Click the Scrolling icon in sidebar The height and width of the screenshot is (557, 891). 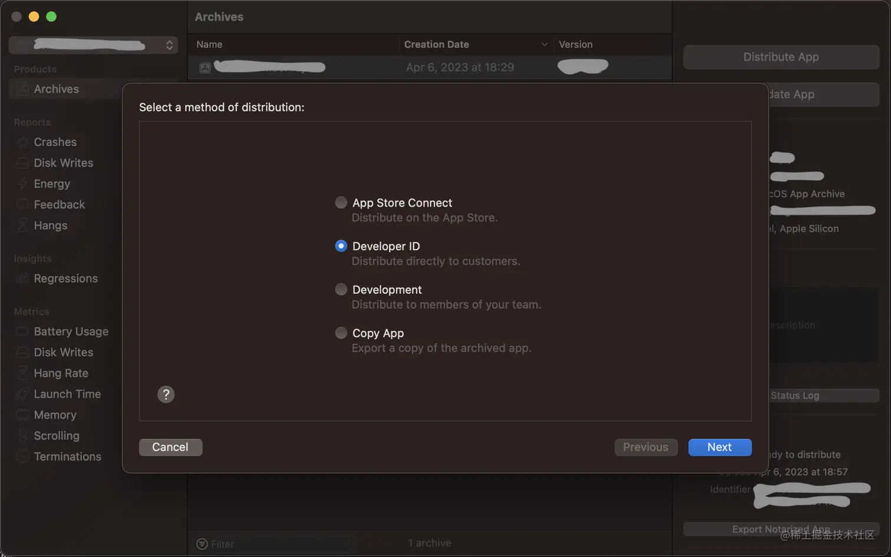22,436
